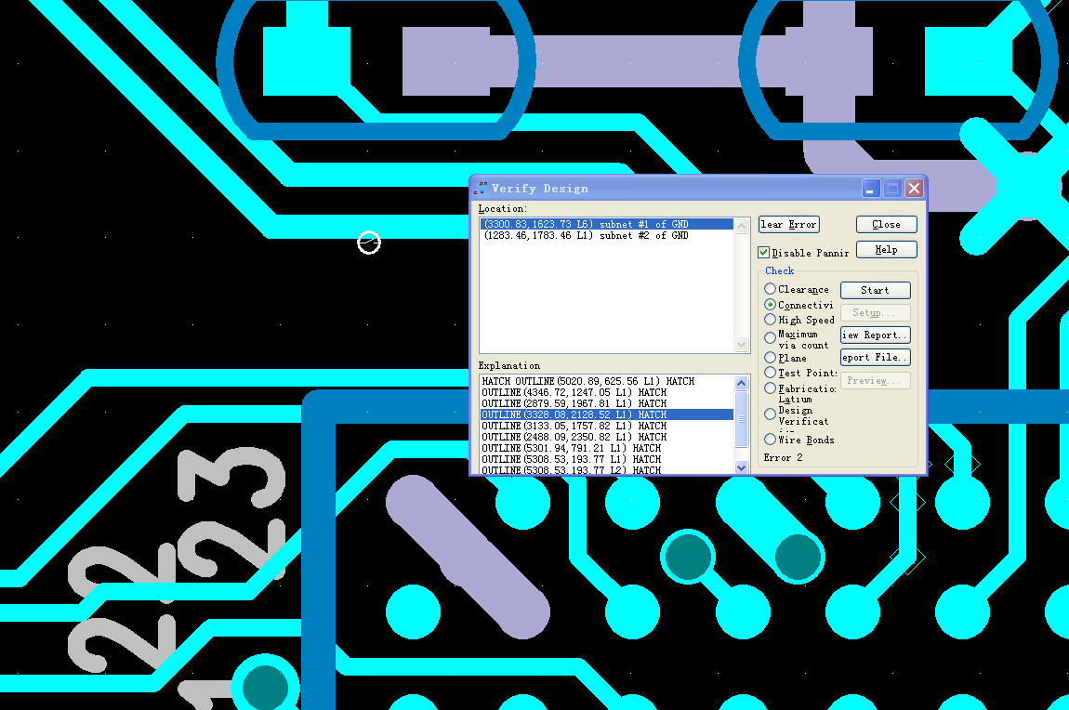The width and height of the screenshot is (1069, 710).
Task: Select Maximum via count radio button
Action: pyautogui.click(x=770, y=337)
